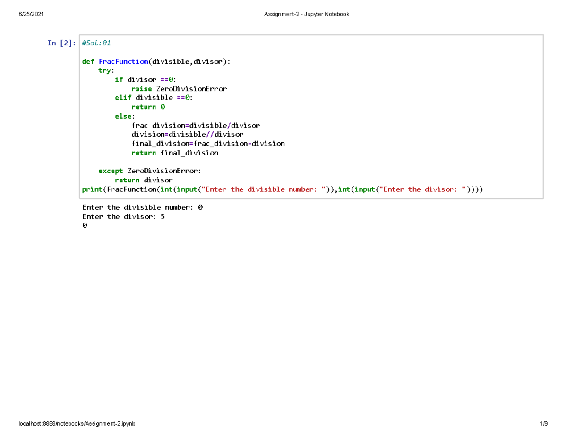The height and width of the screenshot is (438, 567).
Task: Click the Enter the divisor: 5 output line
Action: 123,216
